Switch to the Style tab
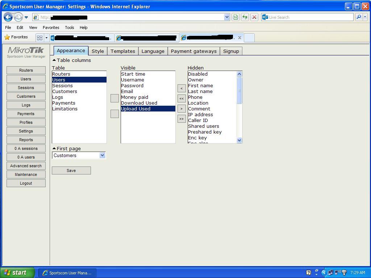Screen dimensions: 371x278 pyautogui.click(x=98, y=51)
